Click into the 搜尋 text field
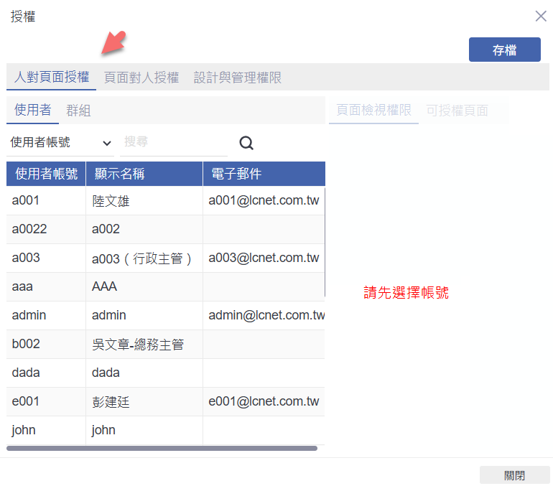 [x=172, y=142]
